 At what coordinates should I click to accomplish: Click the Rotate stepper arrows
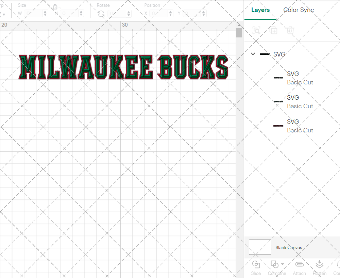pyautogui.click(x=129, y=14)
